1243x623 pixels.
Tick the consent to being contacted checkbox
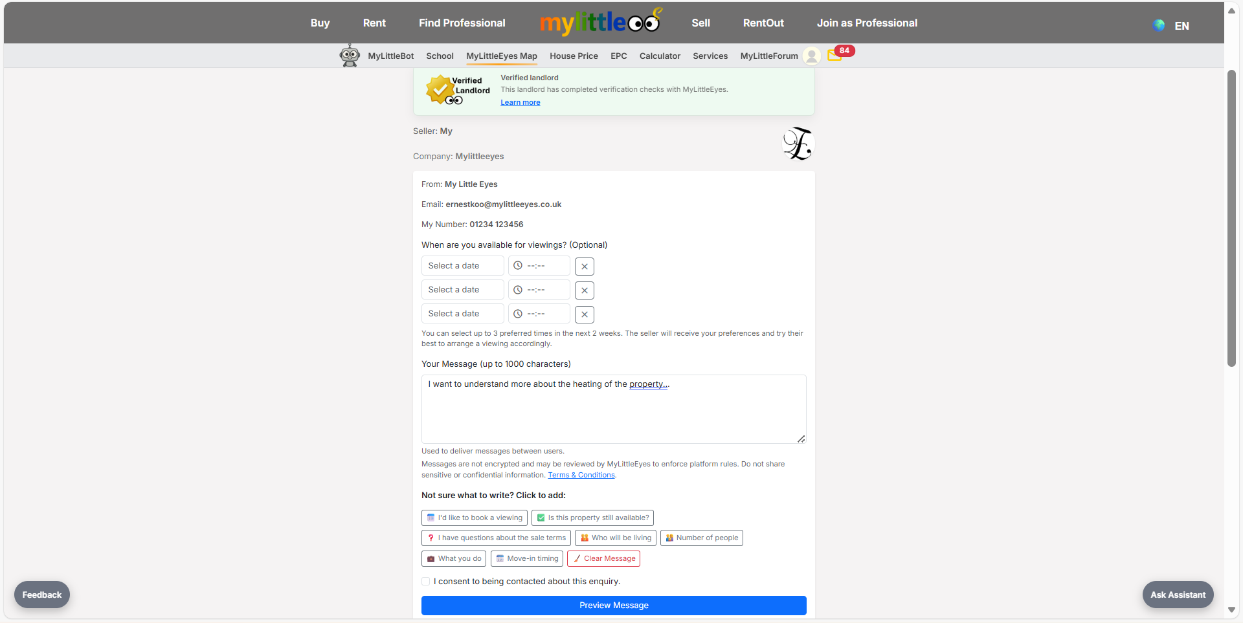426,582
